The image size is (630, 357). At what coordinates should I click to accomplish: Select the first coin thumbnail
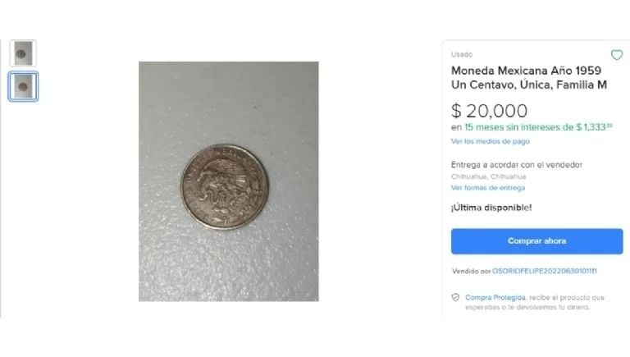23,53
